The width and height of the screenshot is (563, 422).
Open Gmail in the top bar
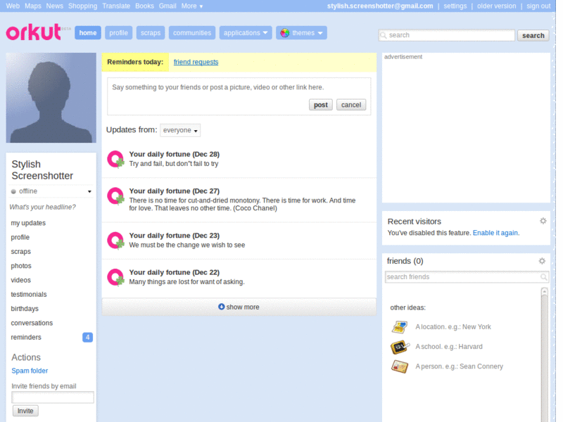tap(167, 6)
